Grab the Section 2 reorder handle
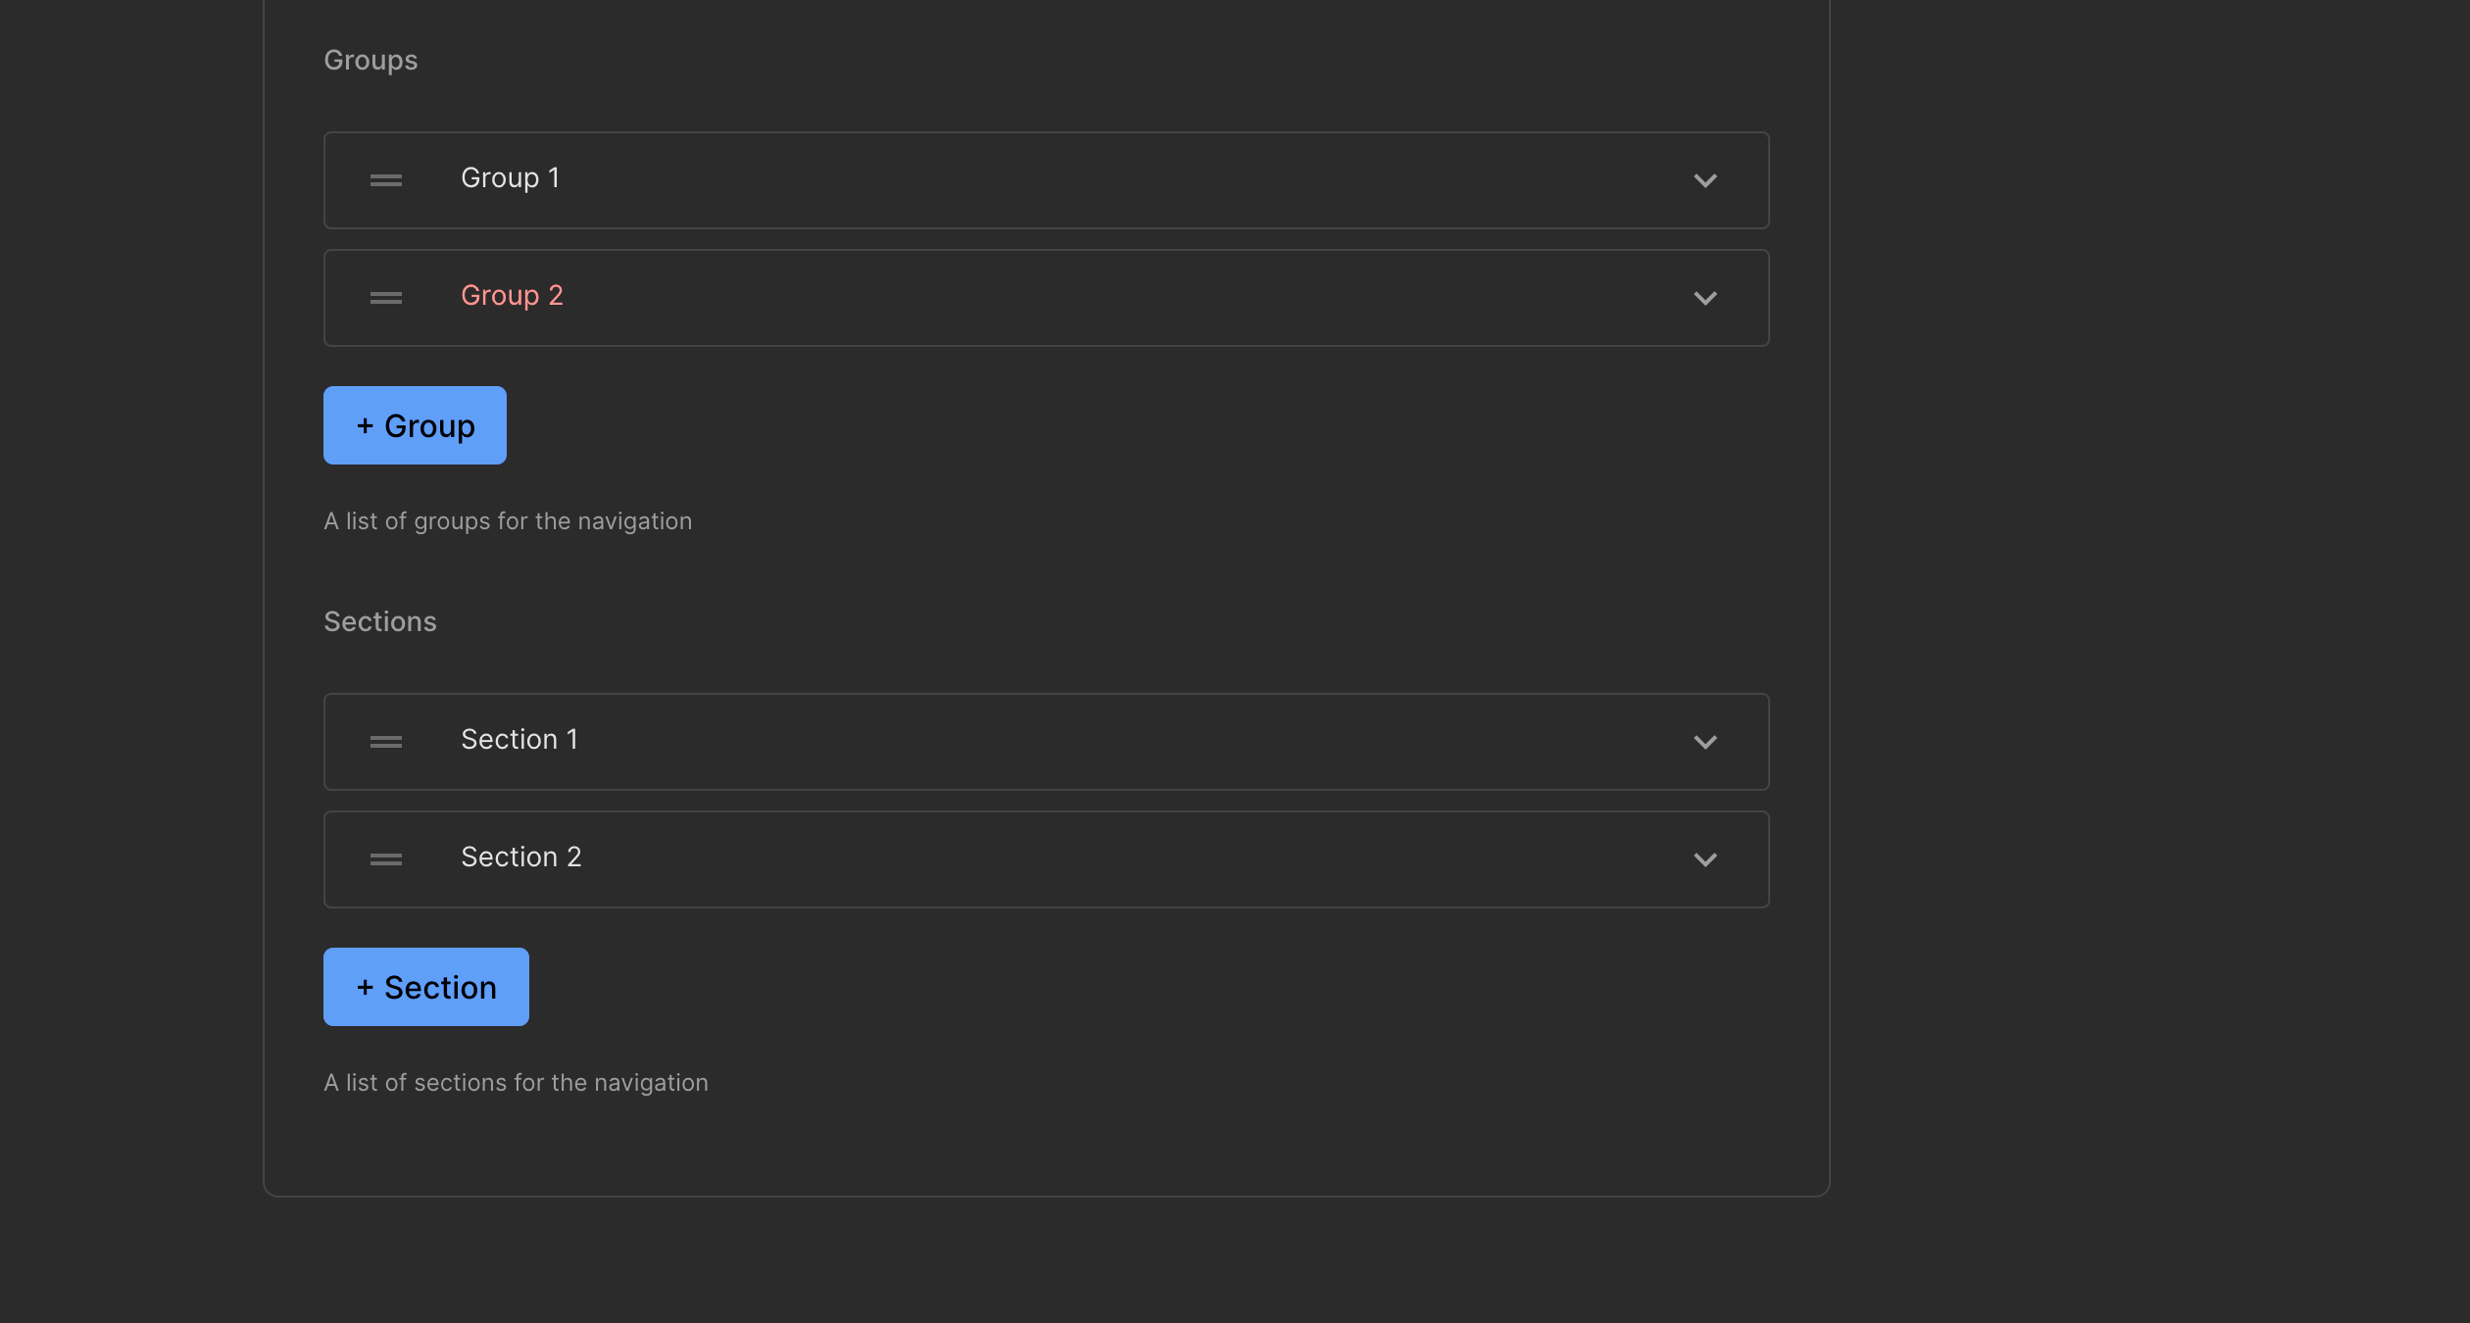The image size is (2470, 1323). click(386, 859)
